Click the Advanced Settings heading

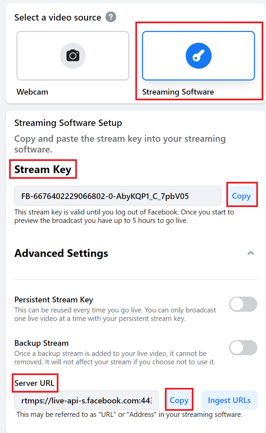point(61,253)
